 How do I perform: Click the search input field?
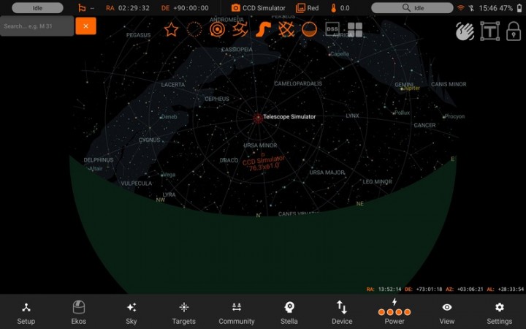(x=37, y=26)
